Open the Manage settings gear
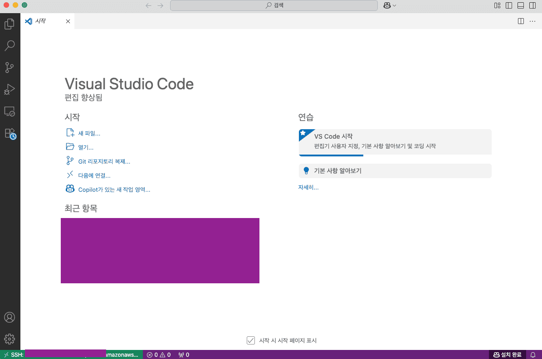Image resolution: width=542 pixels, height=359 pixels. click(x=10, y=339)
